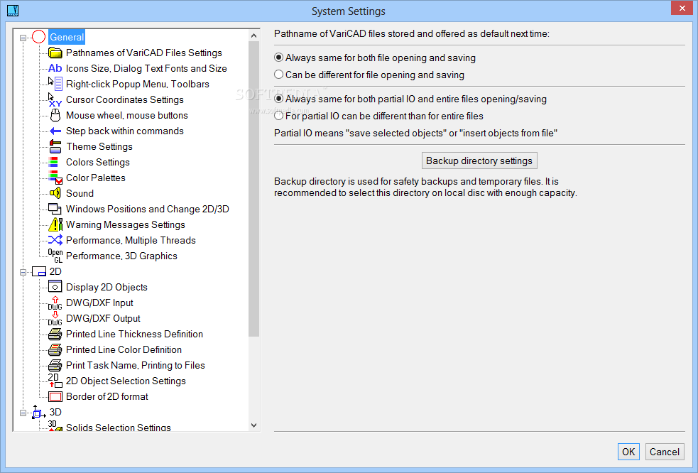Open Performance, 3D Graphics label
This screenshot has height=473, width=698.
point(121,256)
